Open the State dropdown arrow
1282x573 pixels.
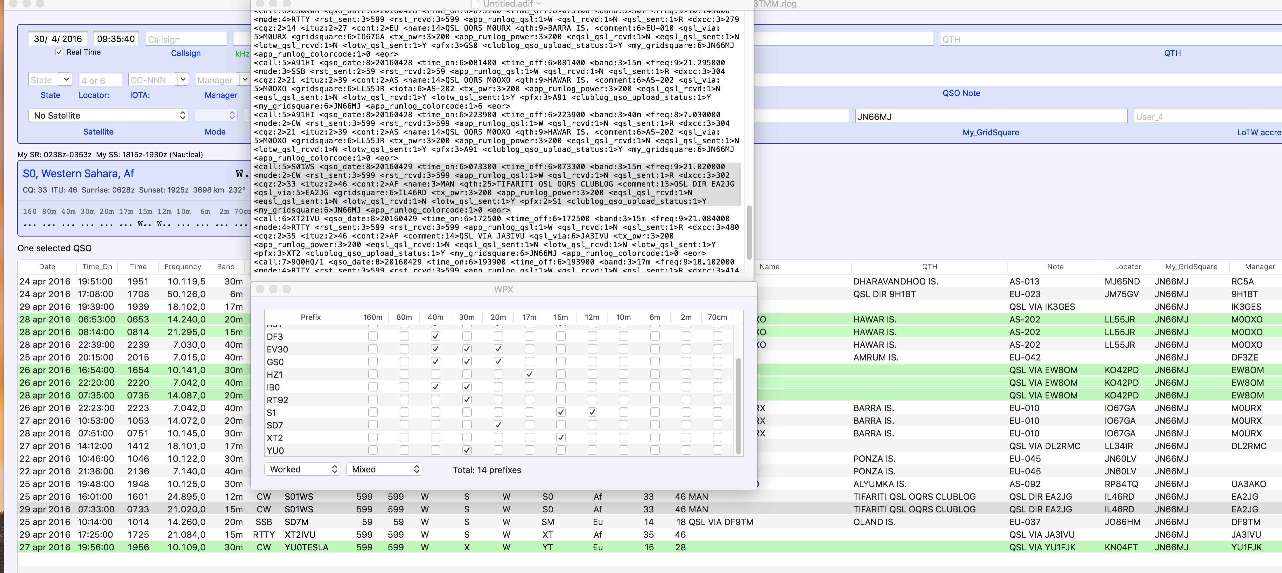67,79
